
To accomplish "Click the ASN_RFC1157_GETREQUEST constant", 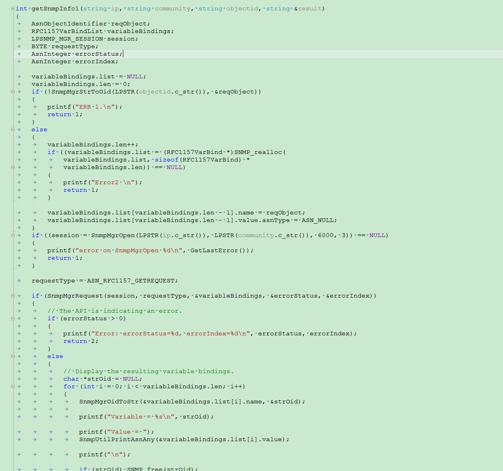I will pos(130,280).
